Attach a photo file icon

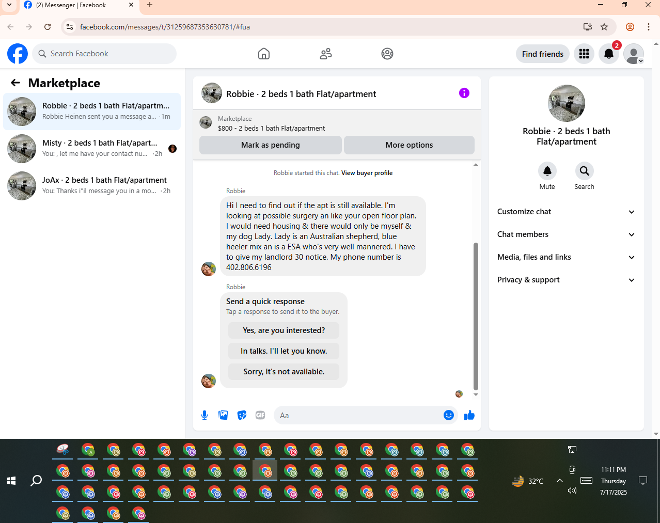tap(223, 415)
